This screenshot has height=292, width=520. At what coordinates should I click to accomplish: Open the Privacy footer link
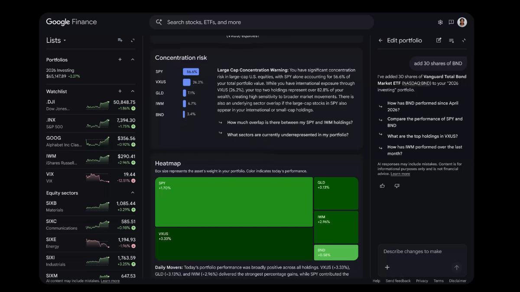(x=422, y=281)
